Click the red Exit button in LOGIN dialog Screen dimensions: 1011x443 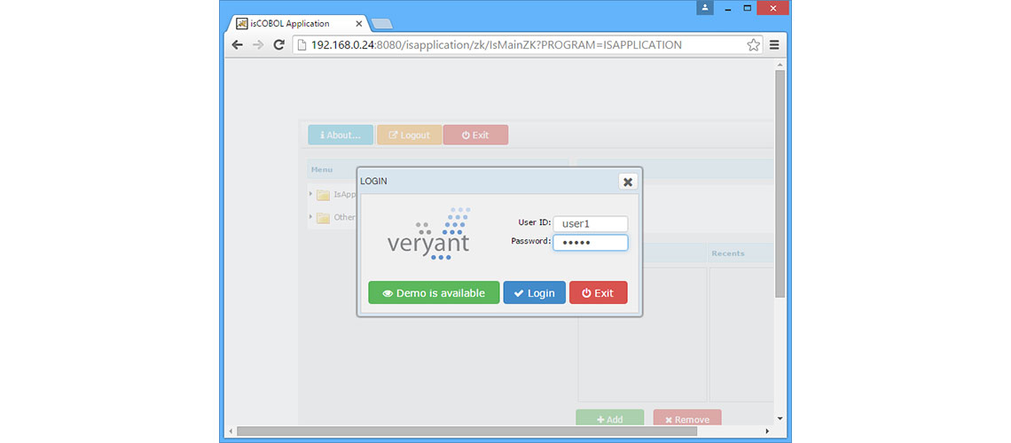pyautogui.click(x=599, y=293)
